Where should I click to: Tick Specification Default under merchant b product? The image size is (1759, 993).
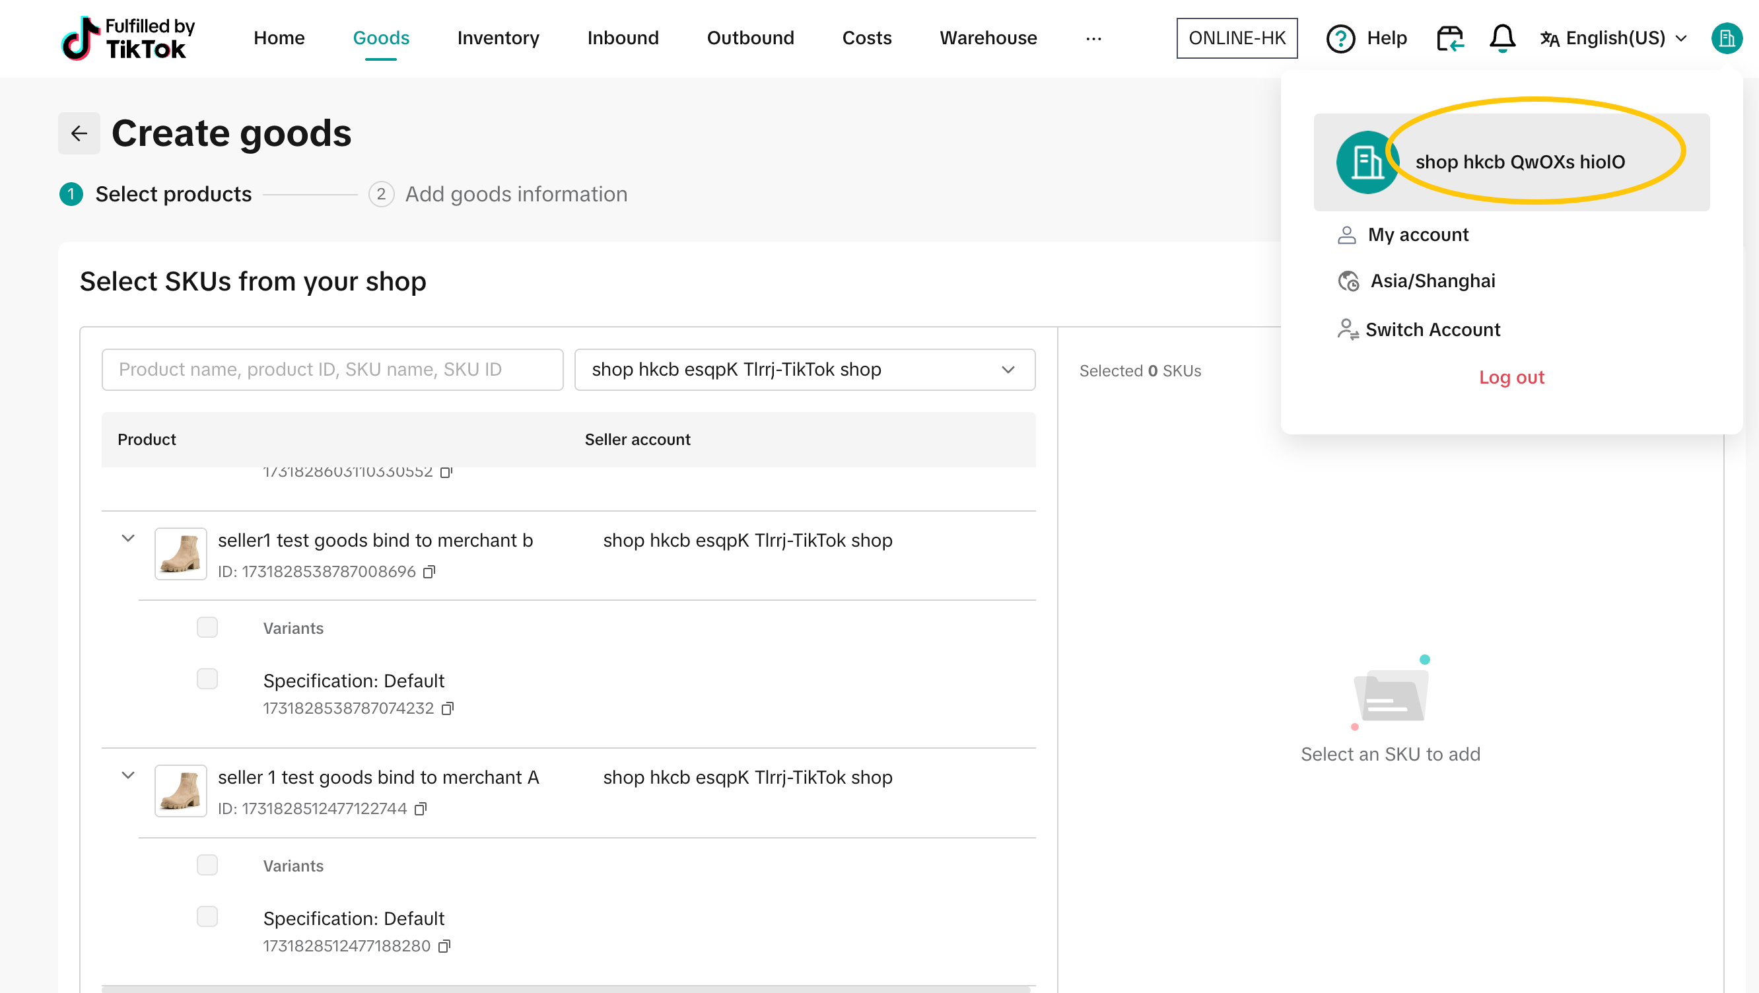207,679
